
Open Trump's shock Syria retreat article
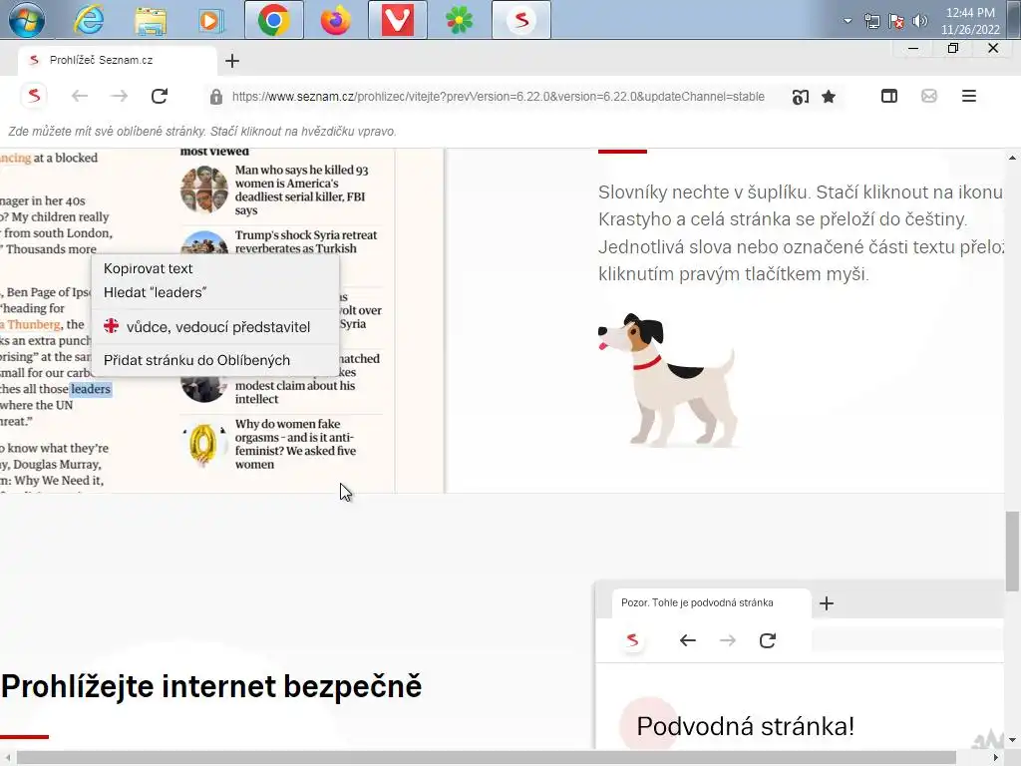[x=306, y=241]
